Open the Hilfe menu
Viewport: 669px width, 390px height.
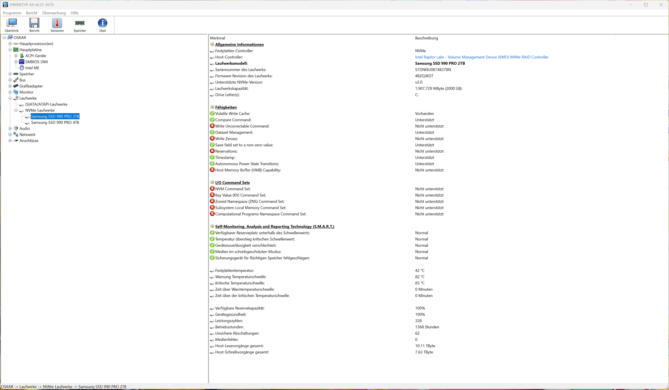[x=74, y=13]
